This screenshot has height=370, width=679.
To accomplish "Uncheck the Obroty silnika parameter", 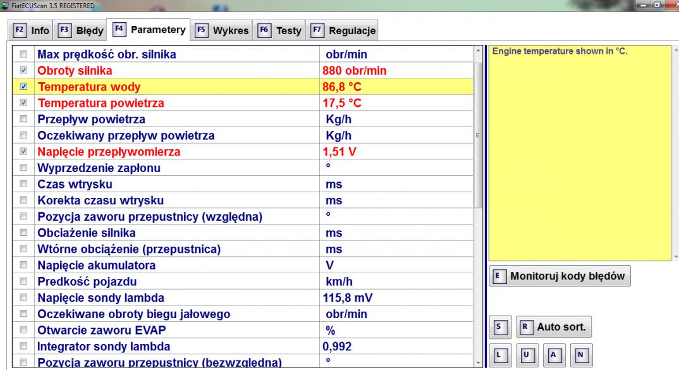I will coord(24,71).
